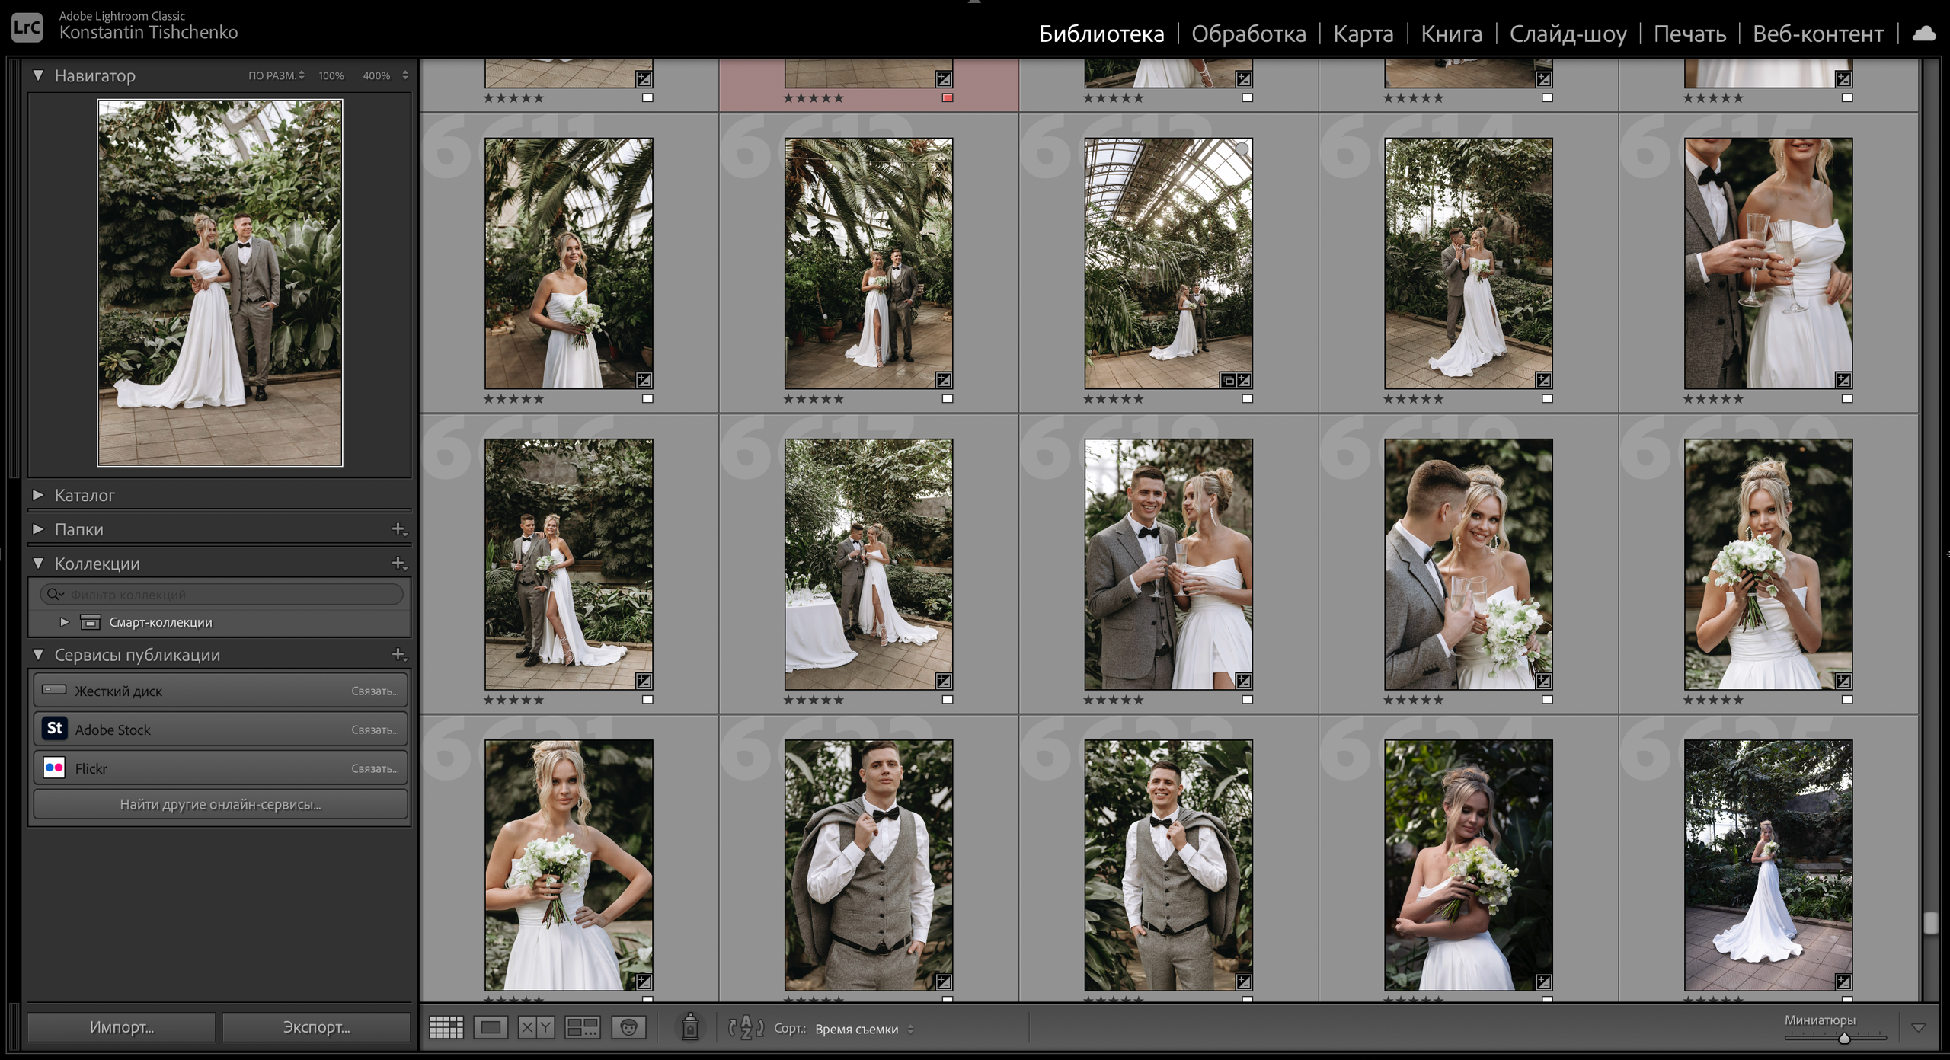The image size is (1950, 1060).
Task: Open toolbar content dropdown triangle
Action: coord(1919,1027)
